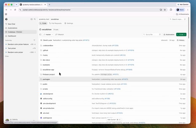Open the Random color picker chat
The width and height of the screenshot is (196, 128).
point(20,52)
